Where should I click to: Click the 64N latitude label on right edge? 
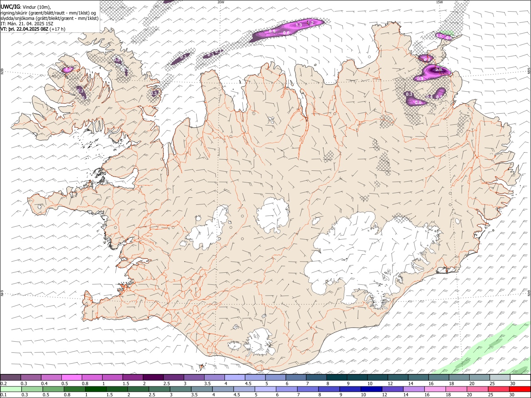(x=529, y=292)
